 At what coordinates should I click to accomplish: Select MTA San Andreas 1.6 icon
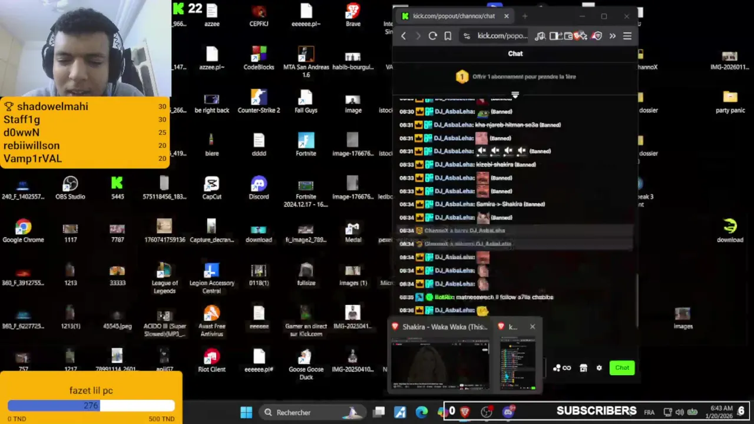(x=306, y=62)
